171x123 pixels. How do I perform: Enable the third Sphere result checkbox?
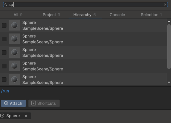4,53
